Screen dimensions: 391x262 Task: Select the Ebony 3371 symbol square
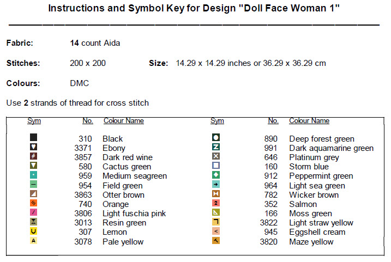[33, 147]
